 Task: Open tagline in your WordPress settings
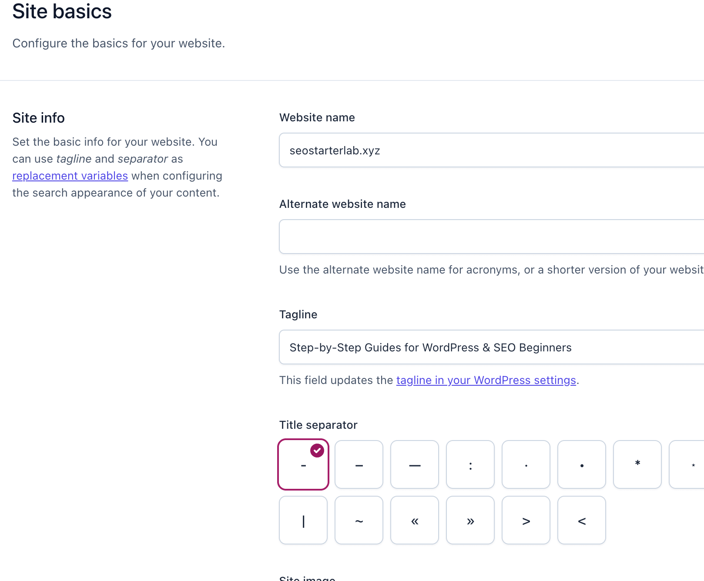pyautogui.click(x=486, y=380)
